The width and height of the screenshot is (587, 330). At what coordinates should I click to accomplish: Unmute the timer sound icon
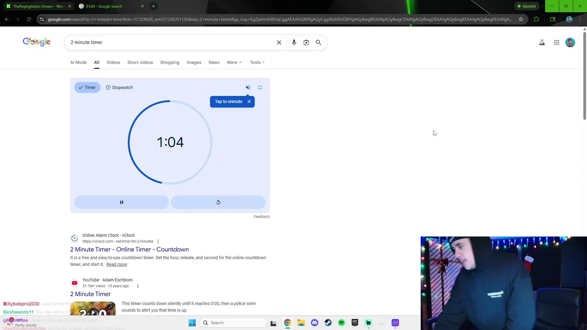pos(248,88)
